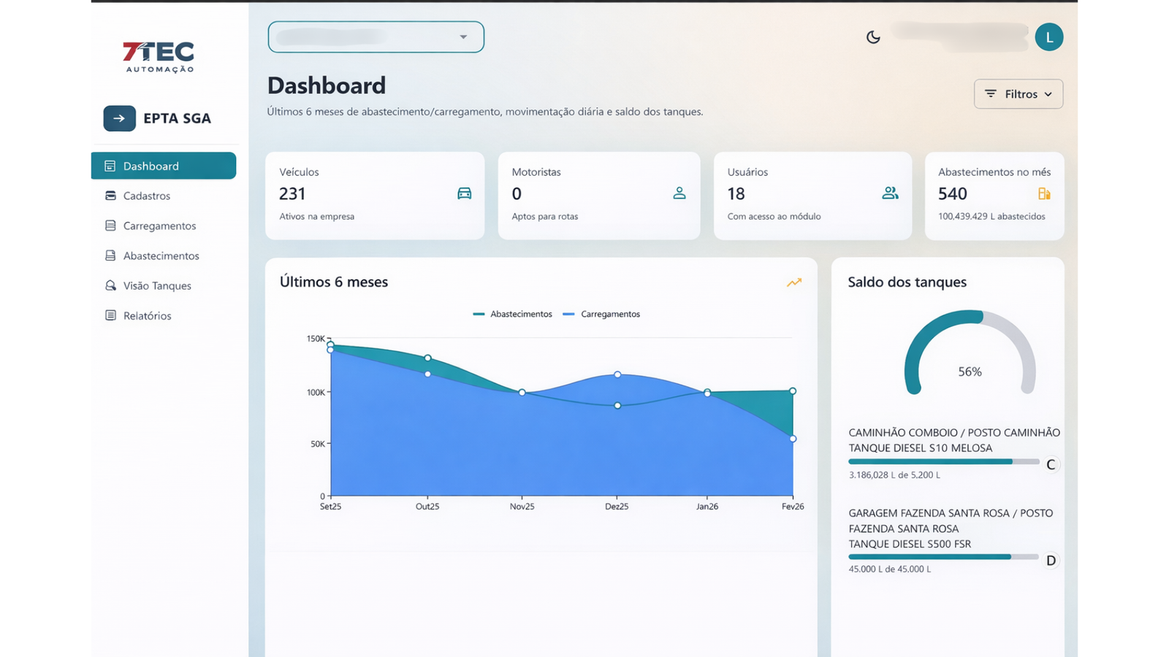Go to Visão Tanques in sidebar
Screen dimensions: 1169x657
pos(157,286)
